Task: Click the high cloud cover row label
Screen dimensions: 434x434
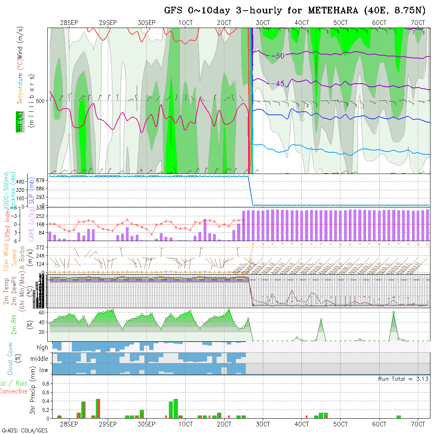Action: pyautogui.click(x=42, y=348)
